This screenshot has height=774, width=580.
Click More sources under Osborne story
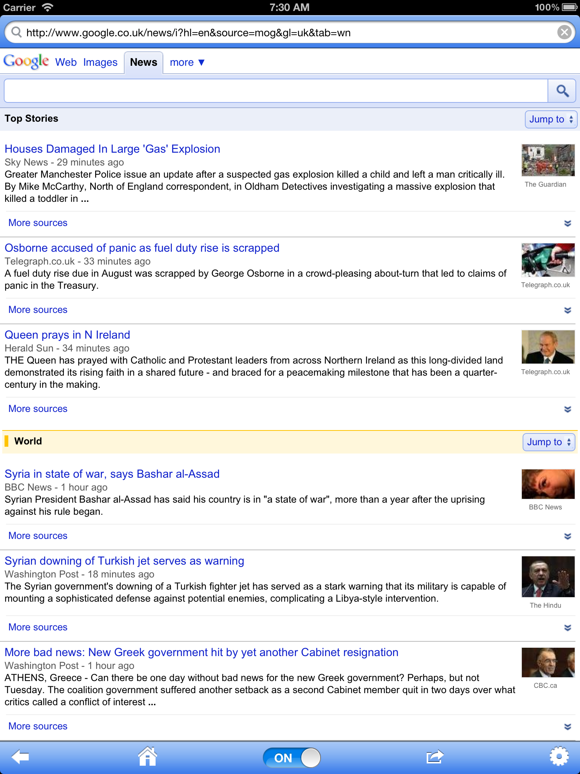(38, 310)
